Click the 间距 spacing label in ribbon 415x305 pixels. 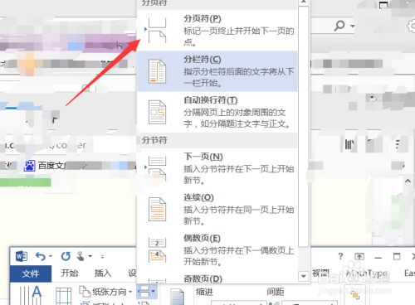point(275,292)
